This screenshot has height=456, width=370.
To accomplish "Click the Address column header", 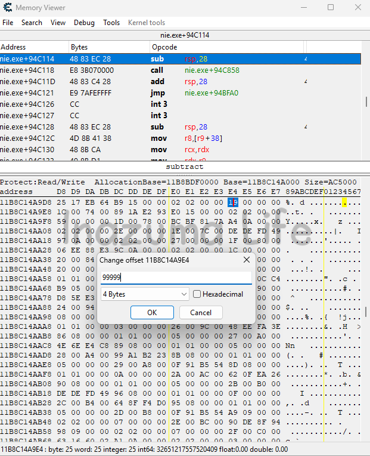I will tap(34, 47).
